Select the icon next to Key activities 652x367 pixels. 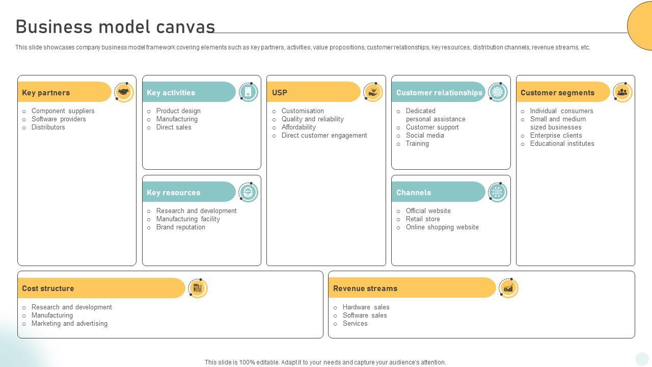(248, 92)
